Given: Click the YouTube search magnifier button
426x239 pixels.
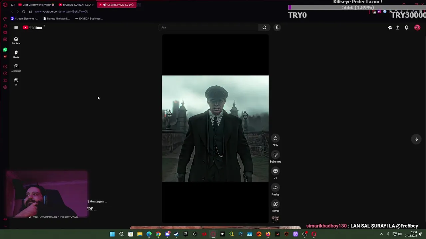Looking at the screenshot, I should (x=265, y=28).
